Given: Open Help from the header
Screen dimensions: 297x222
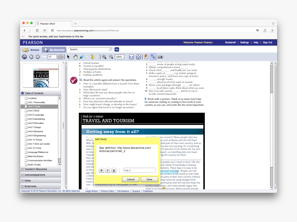Looking at the screenshot, I should tap(256, 43).
